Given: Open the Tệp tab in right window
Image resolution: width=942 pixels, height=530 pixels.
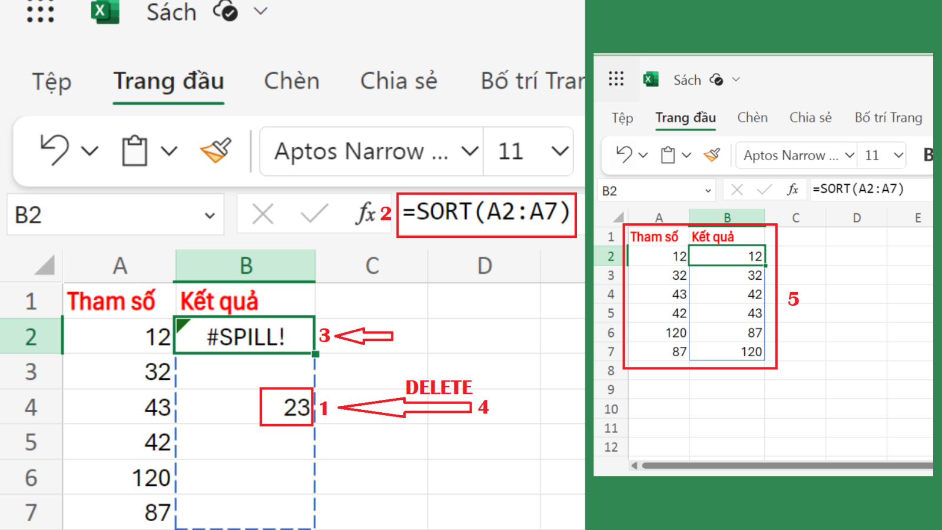Looking at the screenshot, I should tap(622, 118).
